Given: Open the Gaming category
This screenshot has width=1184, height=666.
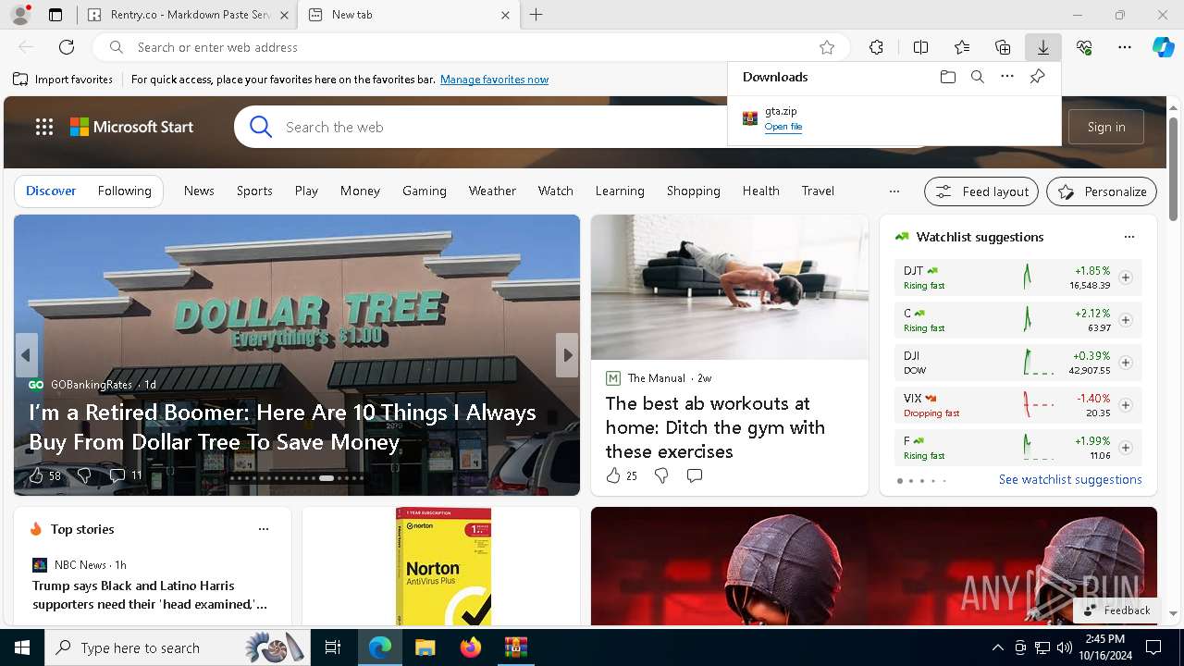Looking at the screenshot, I should click(425, 191).
